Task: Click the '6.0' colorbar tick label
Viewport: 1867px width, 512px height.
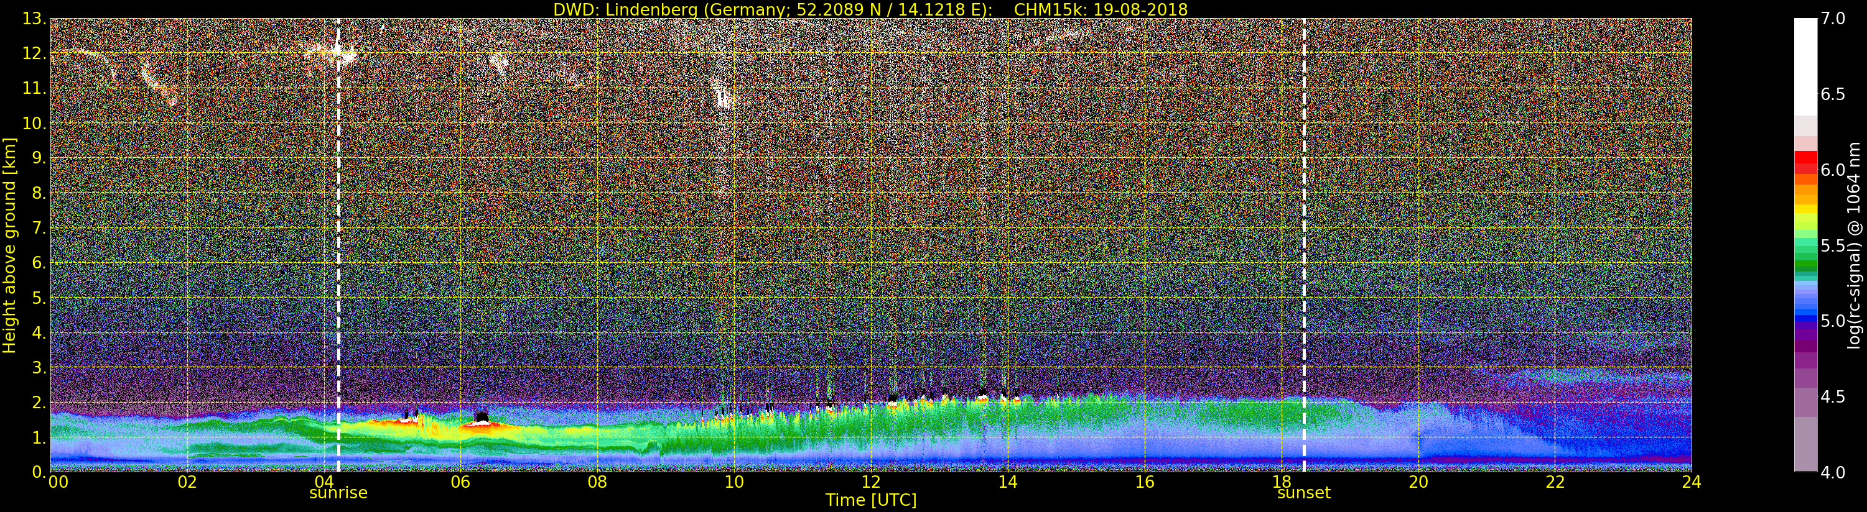Action: [1832, 170]
